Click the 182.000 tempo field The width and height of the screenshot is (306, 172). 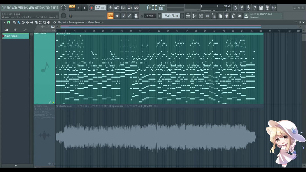[100, 8]
